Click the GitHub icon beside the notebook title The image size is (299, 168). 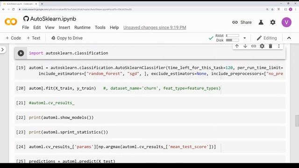[x=26, y=19]
